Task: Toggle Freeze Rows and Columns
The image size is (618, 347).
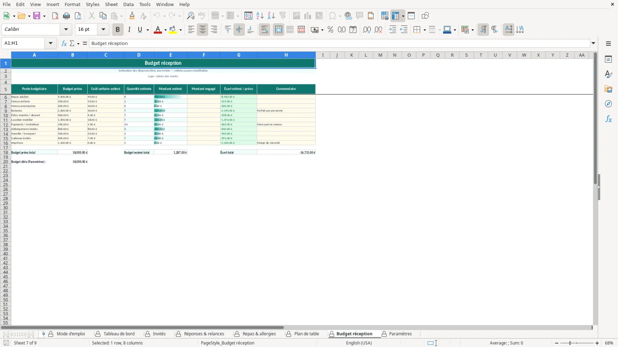Action: [x=396, y=16]
